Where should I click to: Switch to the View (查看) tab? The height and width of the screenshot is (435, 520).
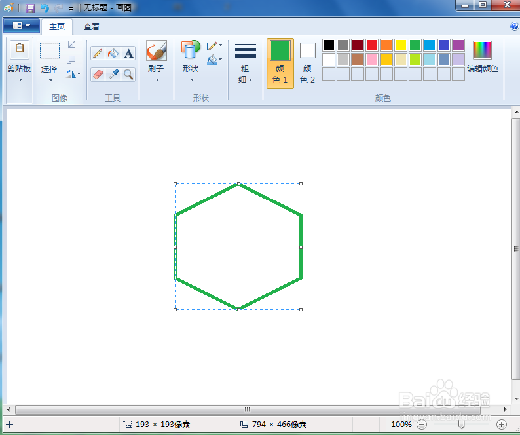click(x=92, y=27)
